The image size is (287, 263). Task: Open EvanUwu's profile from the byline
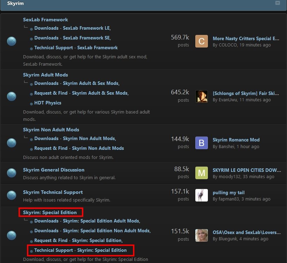tap(228, 100)
